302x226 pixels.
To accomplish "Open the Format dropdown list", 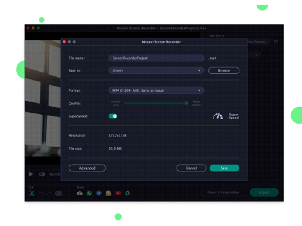I will pos(156,90).
